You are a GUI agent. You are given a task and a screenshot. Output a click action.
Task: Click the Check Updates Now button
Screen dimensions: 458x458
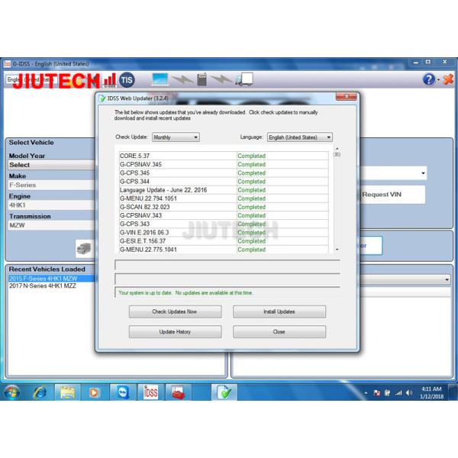(x=175, y=311)
